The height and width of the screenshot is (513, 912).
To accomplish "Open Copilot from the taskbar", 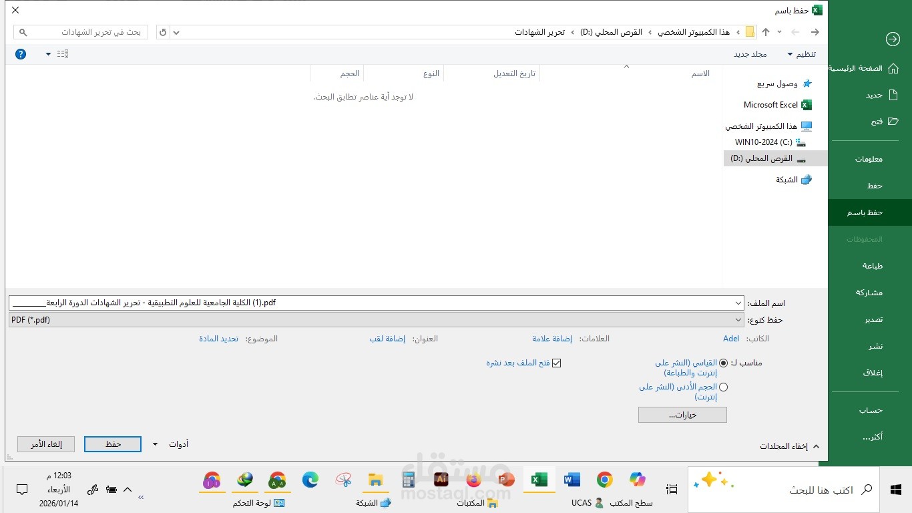I will [638, 479].
